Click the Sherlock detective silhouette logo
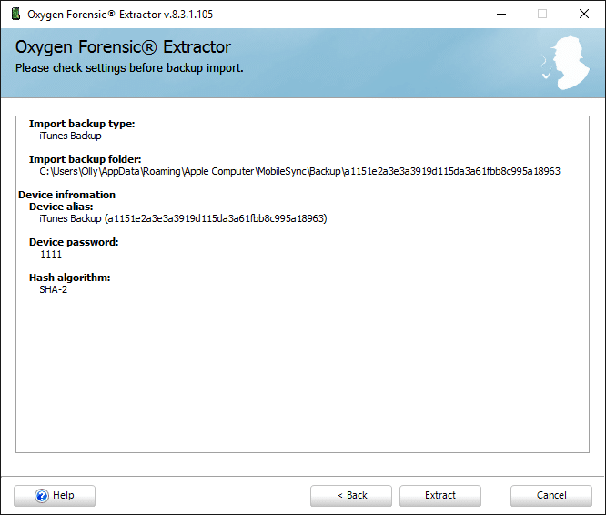This screenshot has width=606, height=515. click(x=565, y=63)
